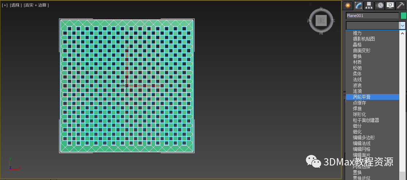
Task: Choose 材质 in the modifier list
Action: pyautogui.click(x=372, y=62)
